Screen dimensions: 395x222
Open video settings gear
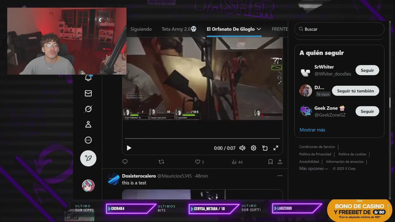tap(253, 148)
